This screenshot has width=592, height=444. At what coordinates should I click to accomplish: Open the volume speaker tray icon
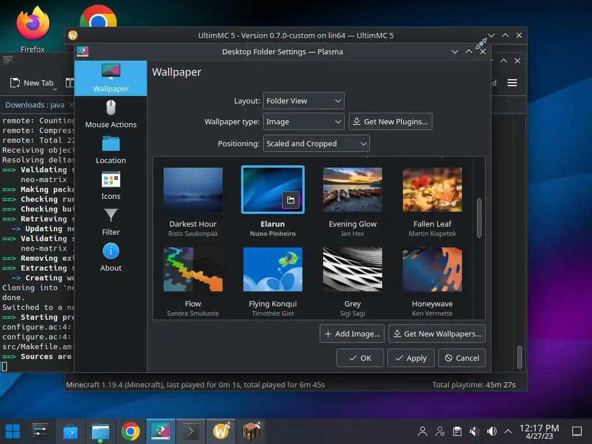pyautogui.click(x=491, y=431)
